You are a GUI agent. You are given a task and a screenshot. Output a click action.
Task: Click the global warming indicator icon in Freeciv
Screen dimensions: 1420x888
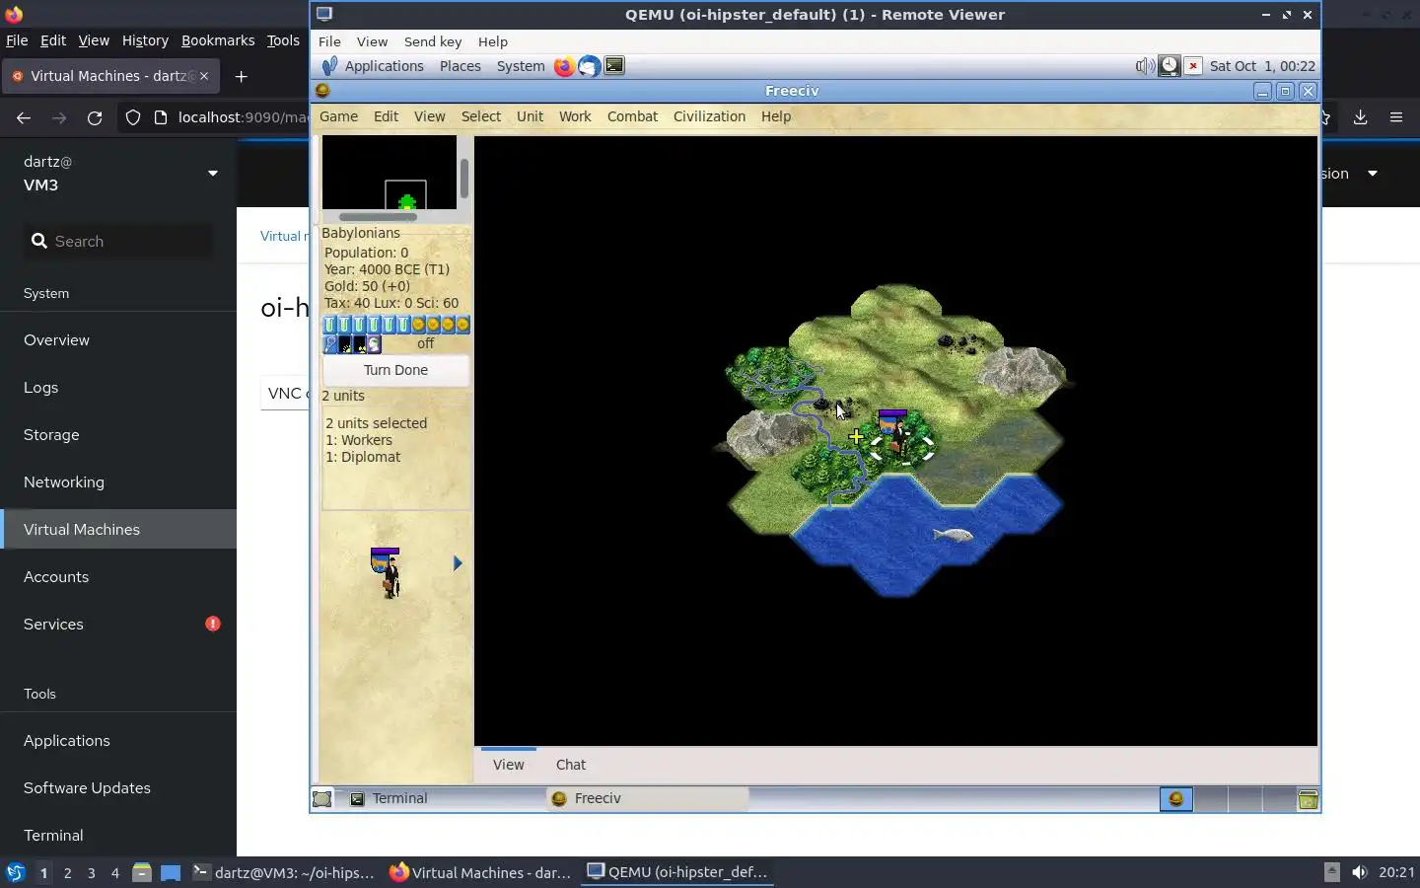click(x=345, y=344)
